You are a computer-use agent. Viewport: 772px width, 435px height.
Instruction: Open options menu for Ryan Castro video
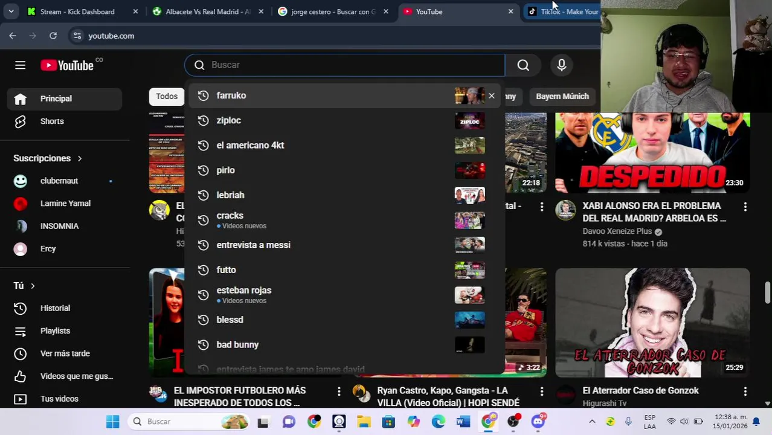pos(541,391)
